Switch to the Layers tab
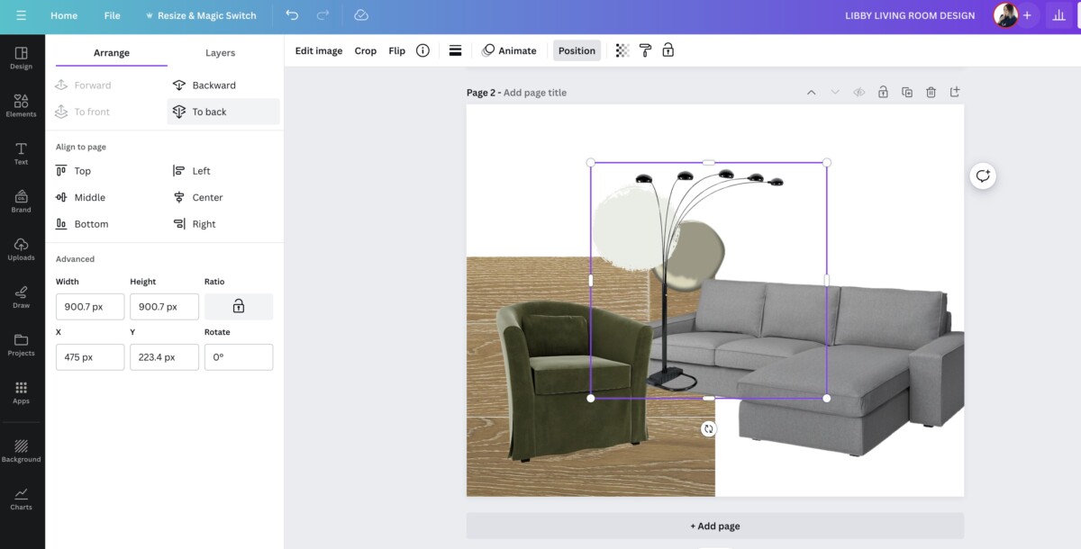Screen dimensions: 1081x549 tap(219, 53)
